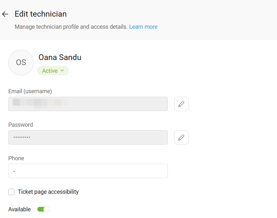This screenshot has height=218, width=277.
Task: Check the Ticket page accessibility checkbox
Action: tap(11, 192)
